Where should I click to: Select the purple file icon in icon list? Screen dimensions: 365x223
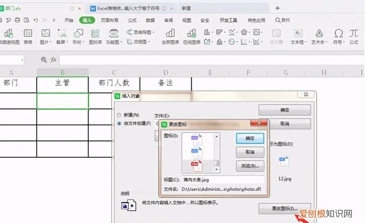click(197, 139)
